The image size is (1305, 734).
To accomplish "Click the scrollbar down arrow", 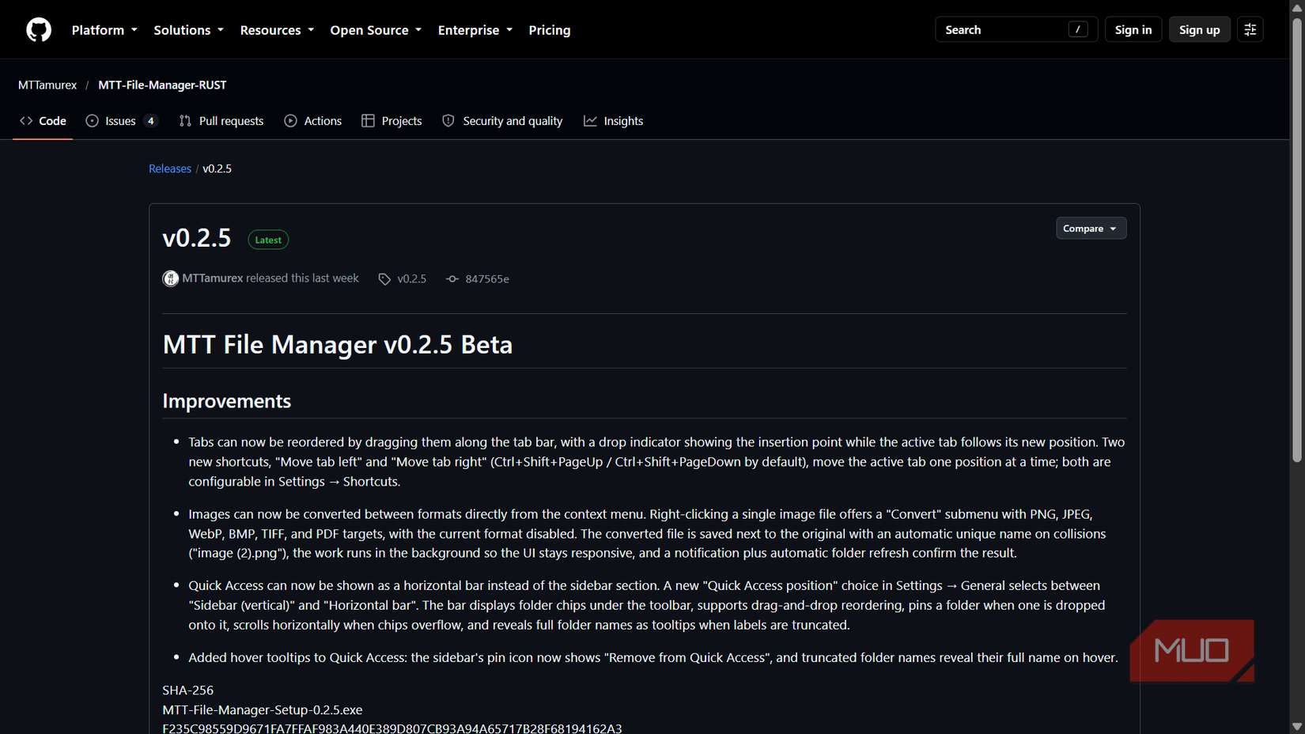I will coord(1296,726).
